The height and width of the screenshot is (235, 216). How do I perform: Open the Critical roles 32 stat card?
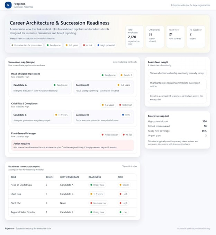155,37
